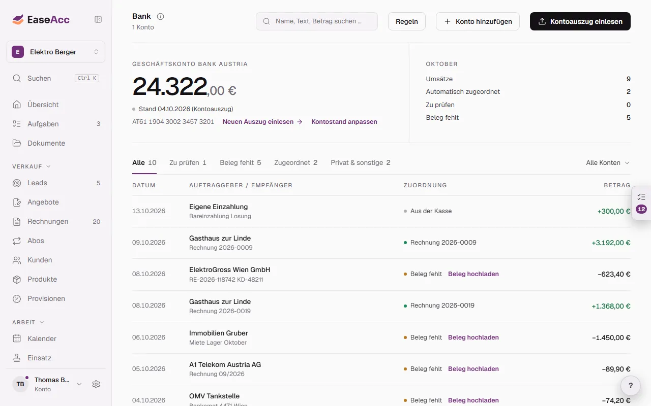The height and width of the screenshot is (406, 651).
Task: Expand the Thomas B. user menu
Action: click(48, 384)
